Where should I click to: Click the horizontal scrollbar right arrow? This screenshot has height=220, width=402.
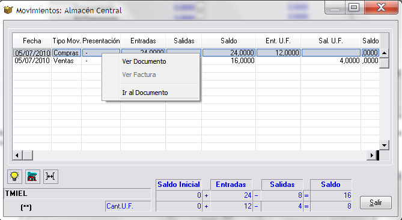click(x=371, y=155)
